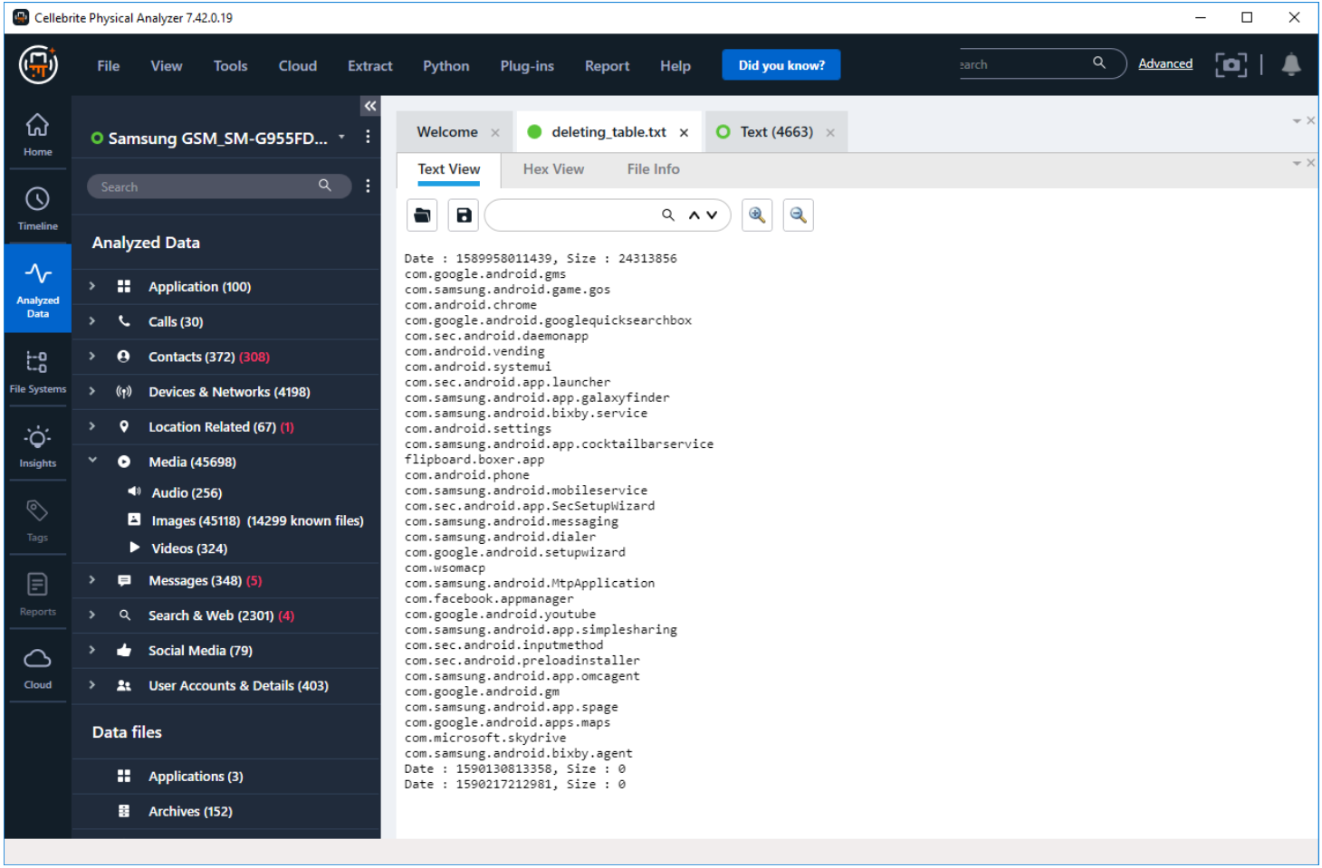Open the Insights sidebar section
This screenshot has width=1322, height=868.
37,445
